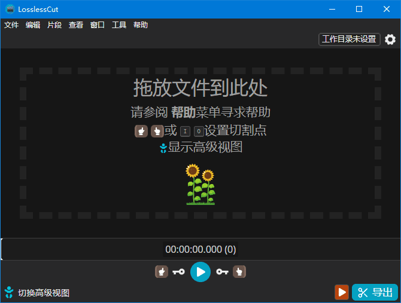Open the 编辑 menu

coord(33,25)
